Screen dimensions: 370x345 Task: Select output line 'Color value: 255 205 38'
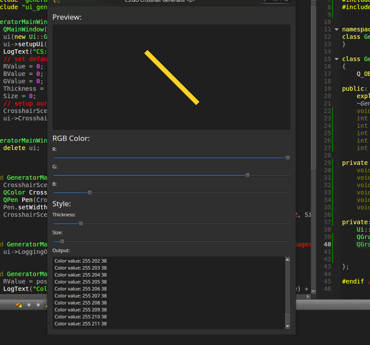(x=80, y=282)
